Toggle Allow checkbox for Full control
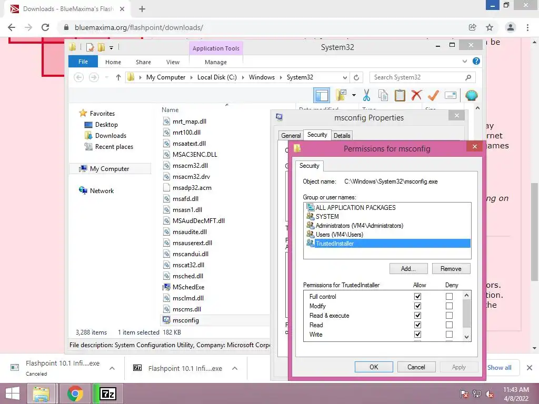 (x=417, y=297)
